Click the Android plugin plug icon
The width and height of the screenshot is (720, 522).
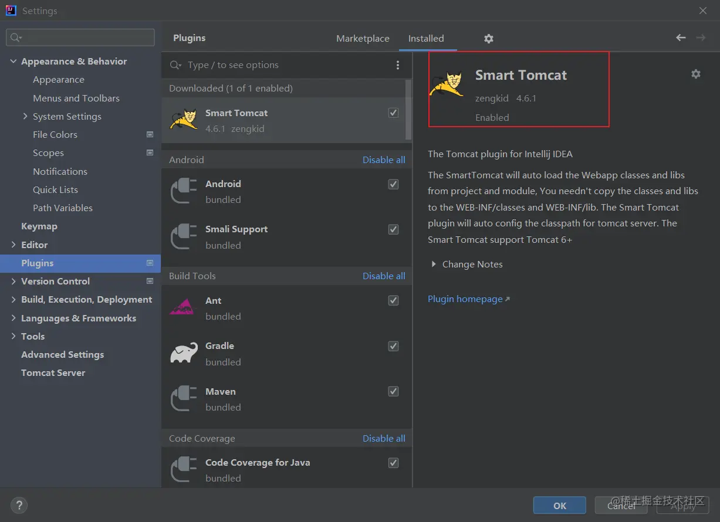click(184, 191)
